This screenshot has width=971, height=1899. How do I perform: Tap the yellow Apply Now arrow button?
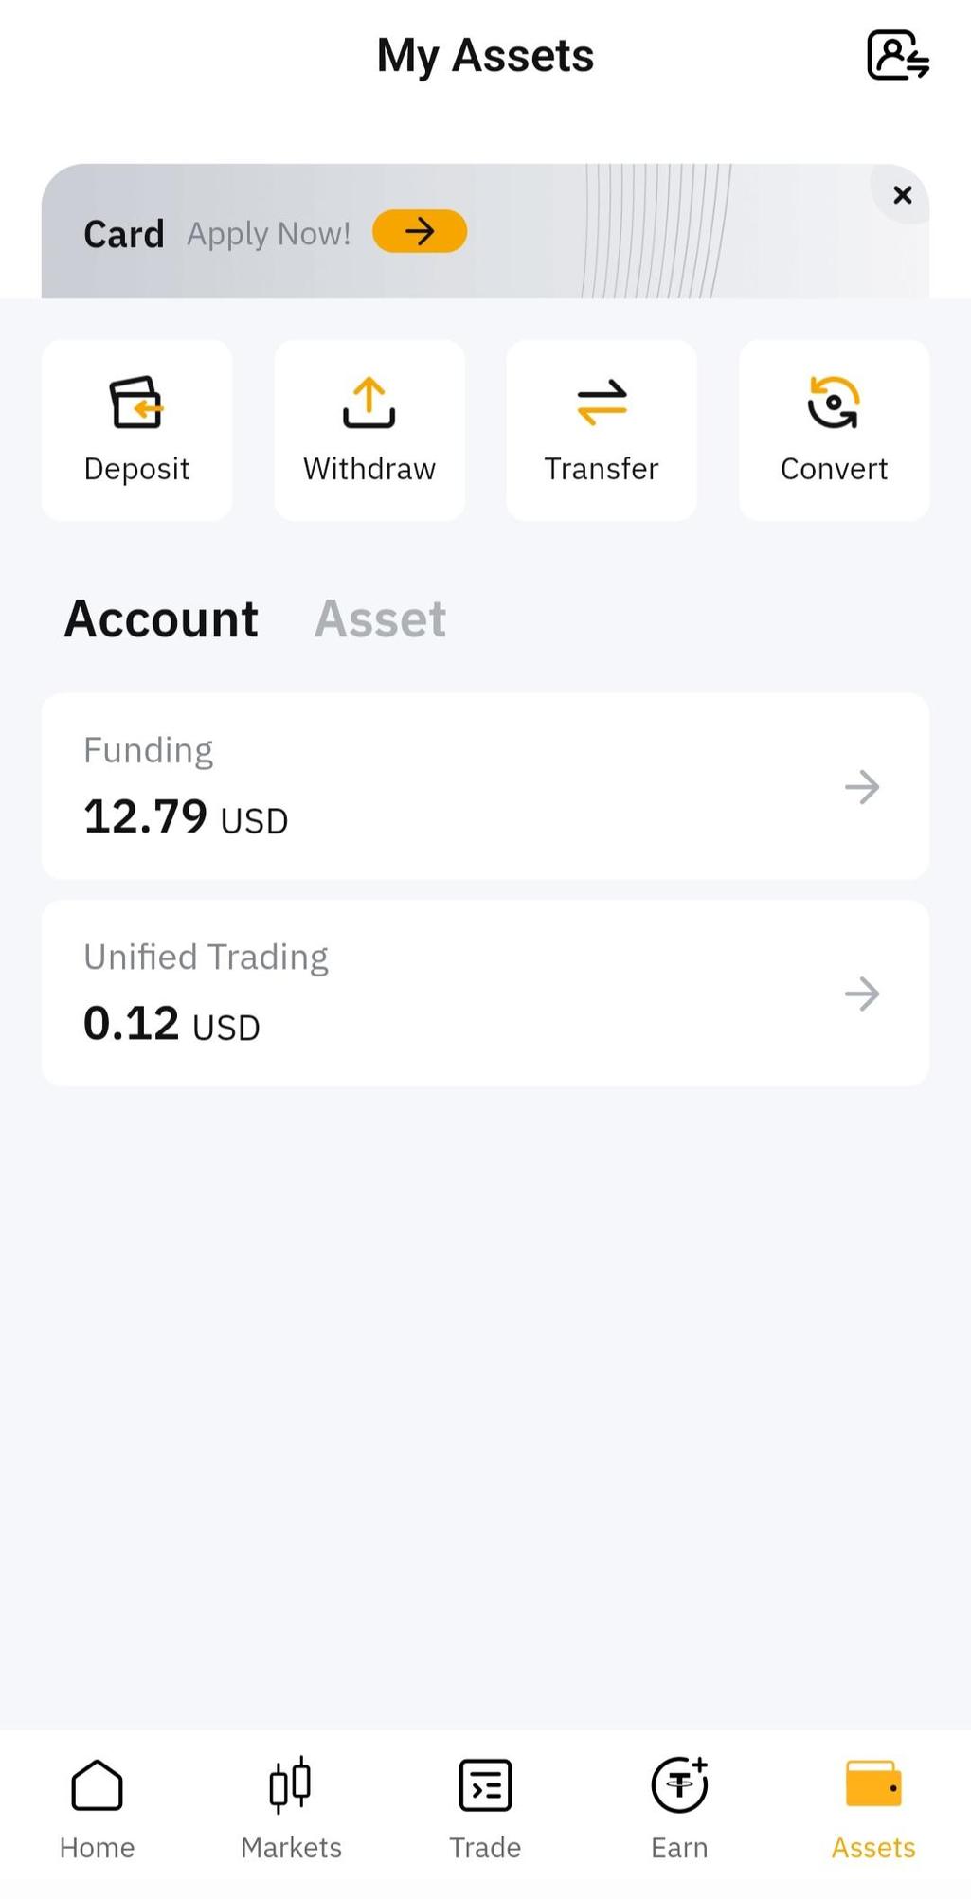point(420,231)
